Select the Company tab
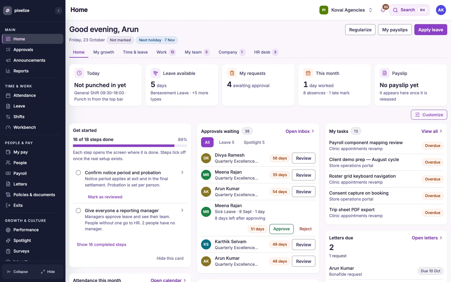451x282 pixels. click(232, 52)
